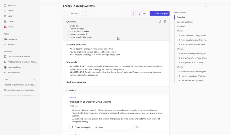Image resolution: width=231 pixels, height=135 pixels.
Task: Jump to Week 3 in navigation
Action: coord(180,67)
